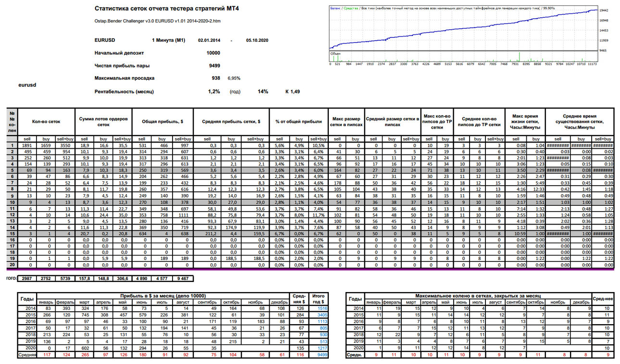The height and width of the screenshot is (364, 620).
Task: Click the "Максимальная просадка" label
Action: click(x=124, y=78)
